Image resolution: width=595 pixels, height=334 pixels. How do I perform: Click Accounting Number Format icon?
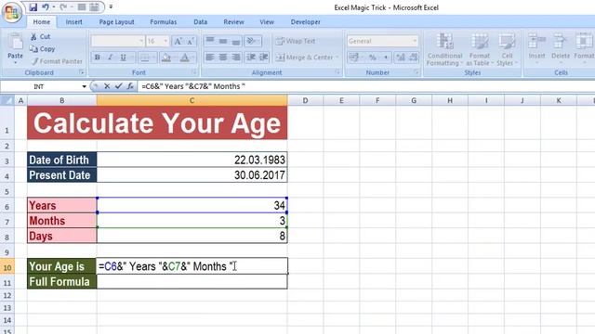click(355, 58)
